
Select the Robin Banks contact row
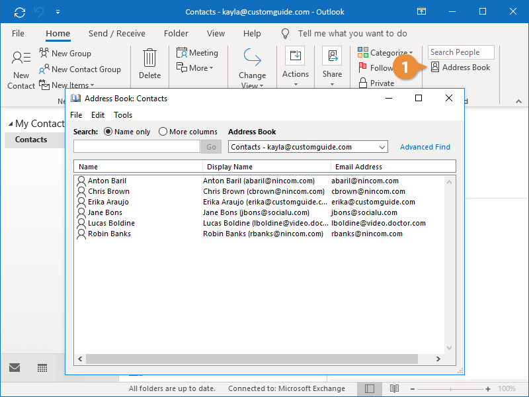point(259,234)
